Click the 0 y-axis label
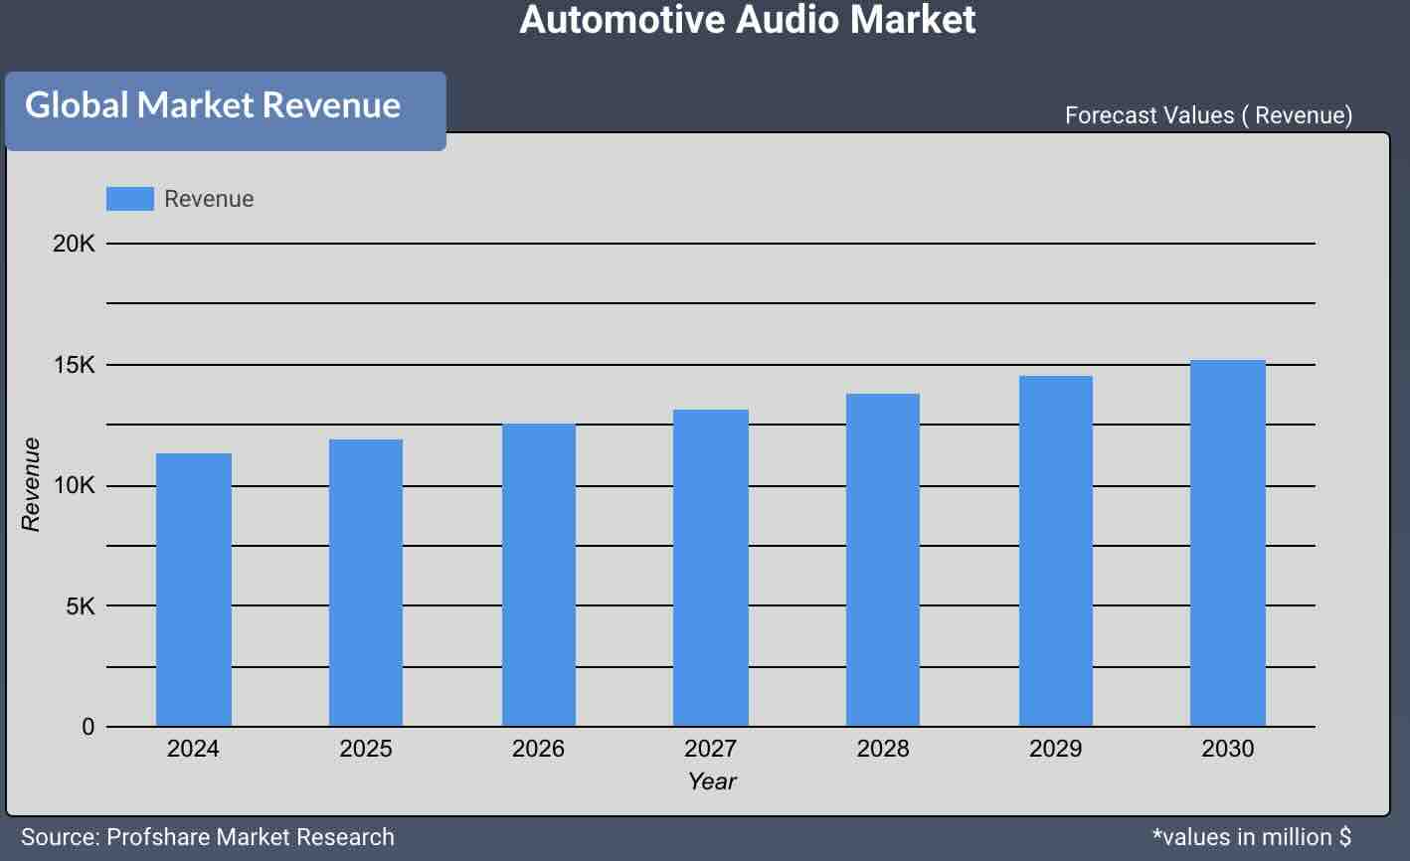Screen dimensions: 1410x861 (x=88, y=727)
